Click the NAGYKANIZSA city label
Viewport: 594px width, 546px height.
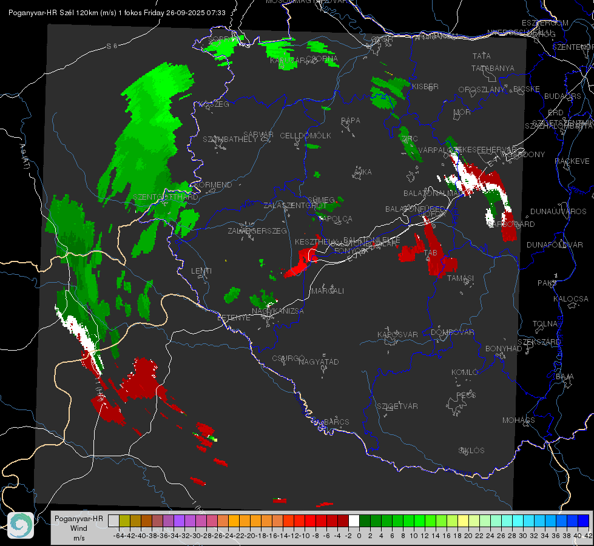coord(278,311)
